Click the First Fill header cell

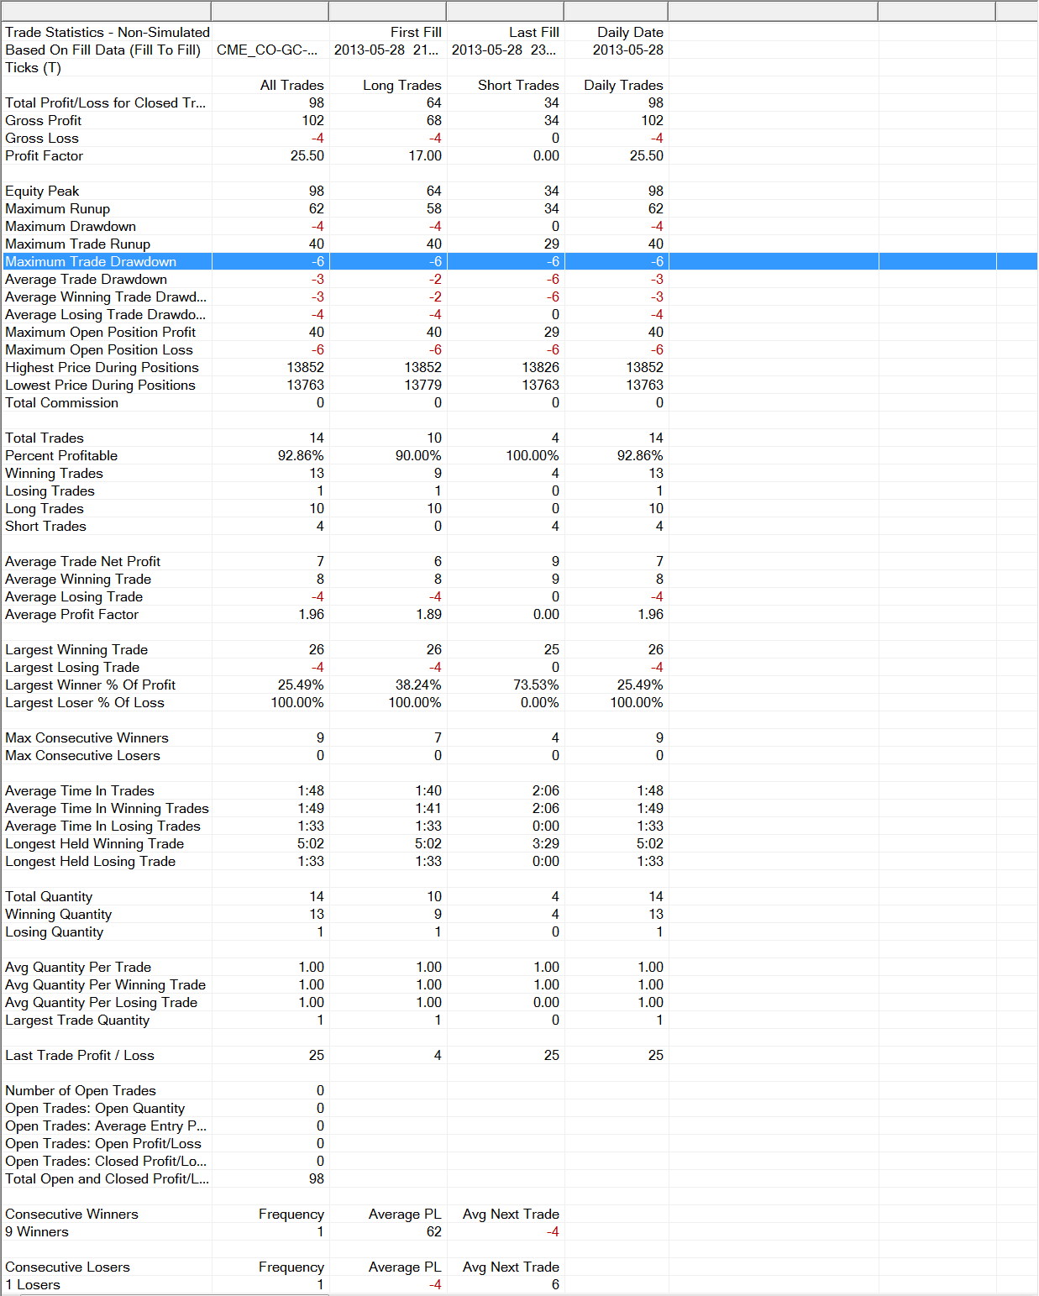(x=416, y=32)
